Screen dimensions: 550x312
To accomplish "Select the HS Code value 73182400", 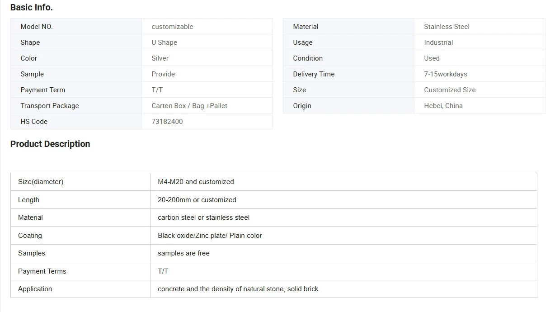I will [167, 121].
